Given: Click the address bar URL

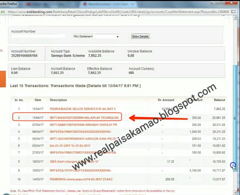Looking at the screenshot, I should [x=119, y=12].
